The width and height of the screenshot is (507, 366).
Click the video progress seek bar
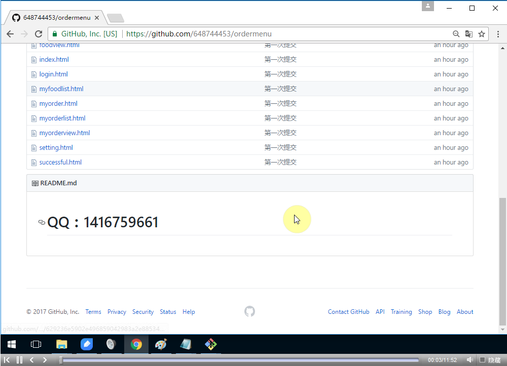click(x=238, y=360)
